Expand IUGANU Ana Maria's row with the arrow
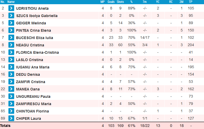The height and width of the screenshot is (129, 204). point(11,67)
